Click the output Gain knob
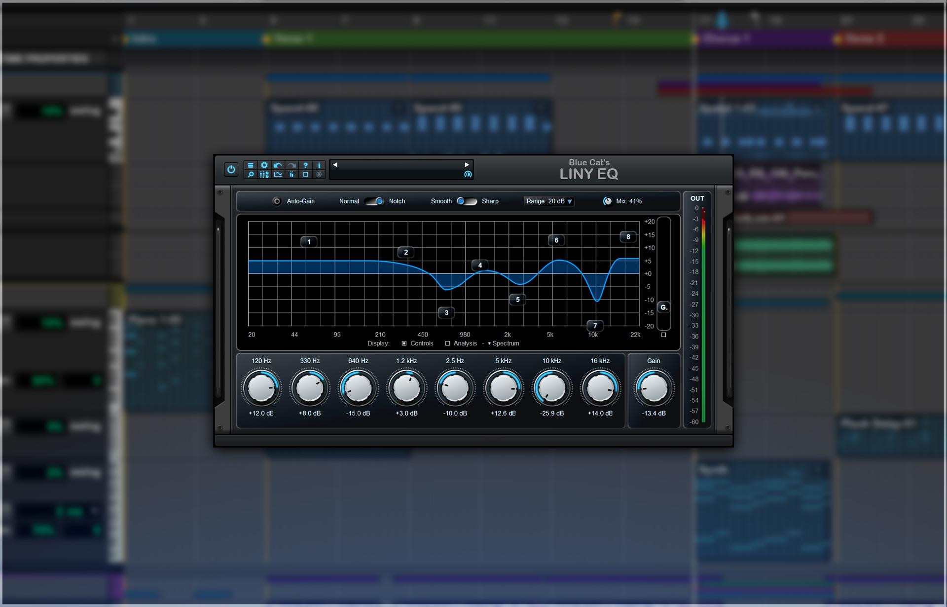This screenshot has width=947, height=607. [x=654, y=388]
